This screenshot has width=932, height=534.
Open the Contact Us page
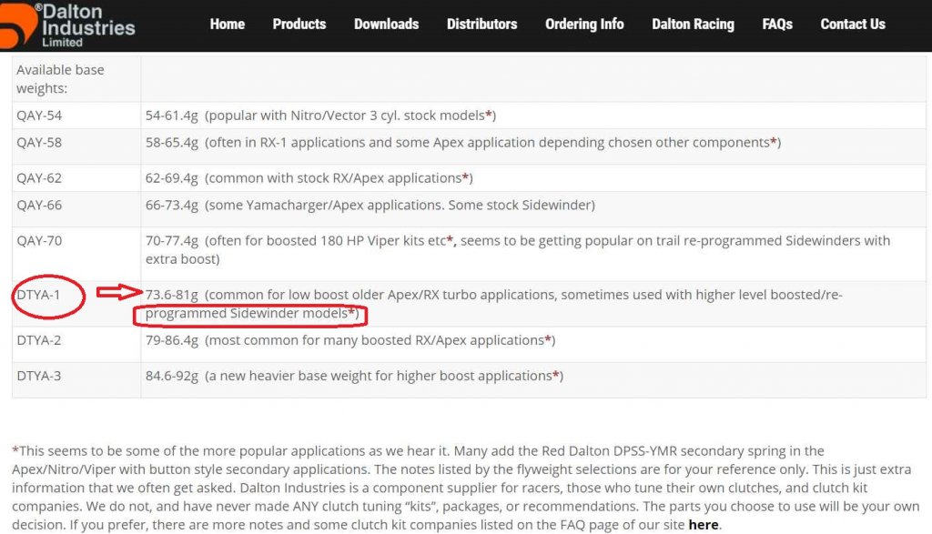(853, 25)
